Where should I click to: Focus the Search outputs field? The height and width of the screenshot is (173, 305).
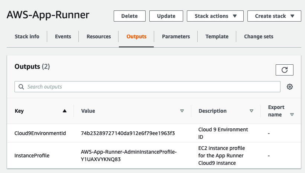click(x=147, y=87)
